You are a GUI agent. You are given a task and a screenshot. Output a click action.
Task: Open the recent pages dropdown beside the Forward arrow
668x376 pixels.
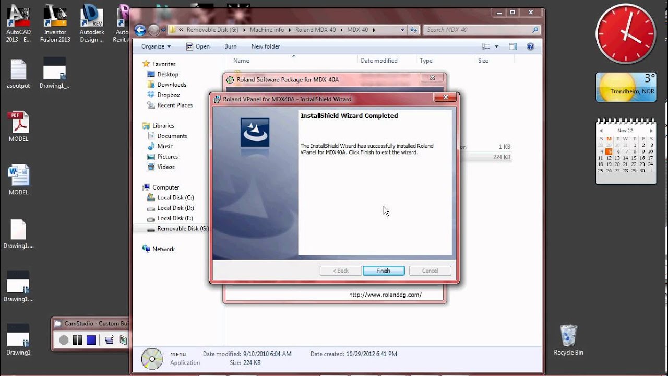point(164,30)
